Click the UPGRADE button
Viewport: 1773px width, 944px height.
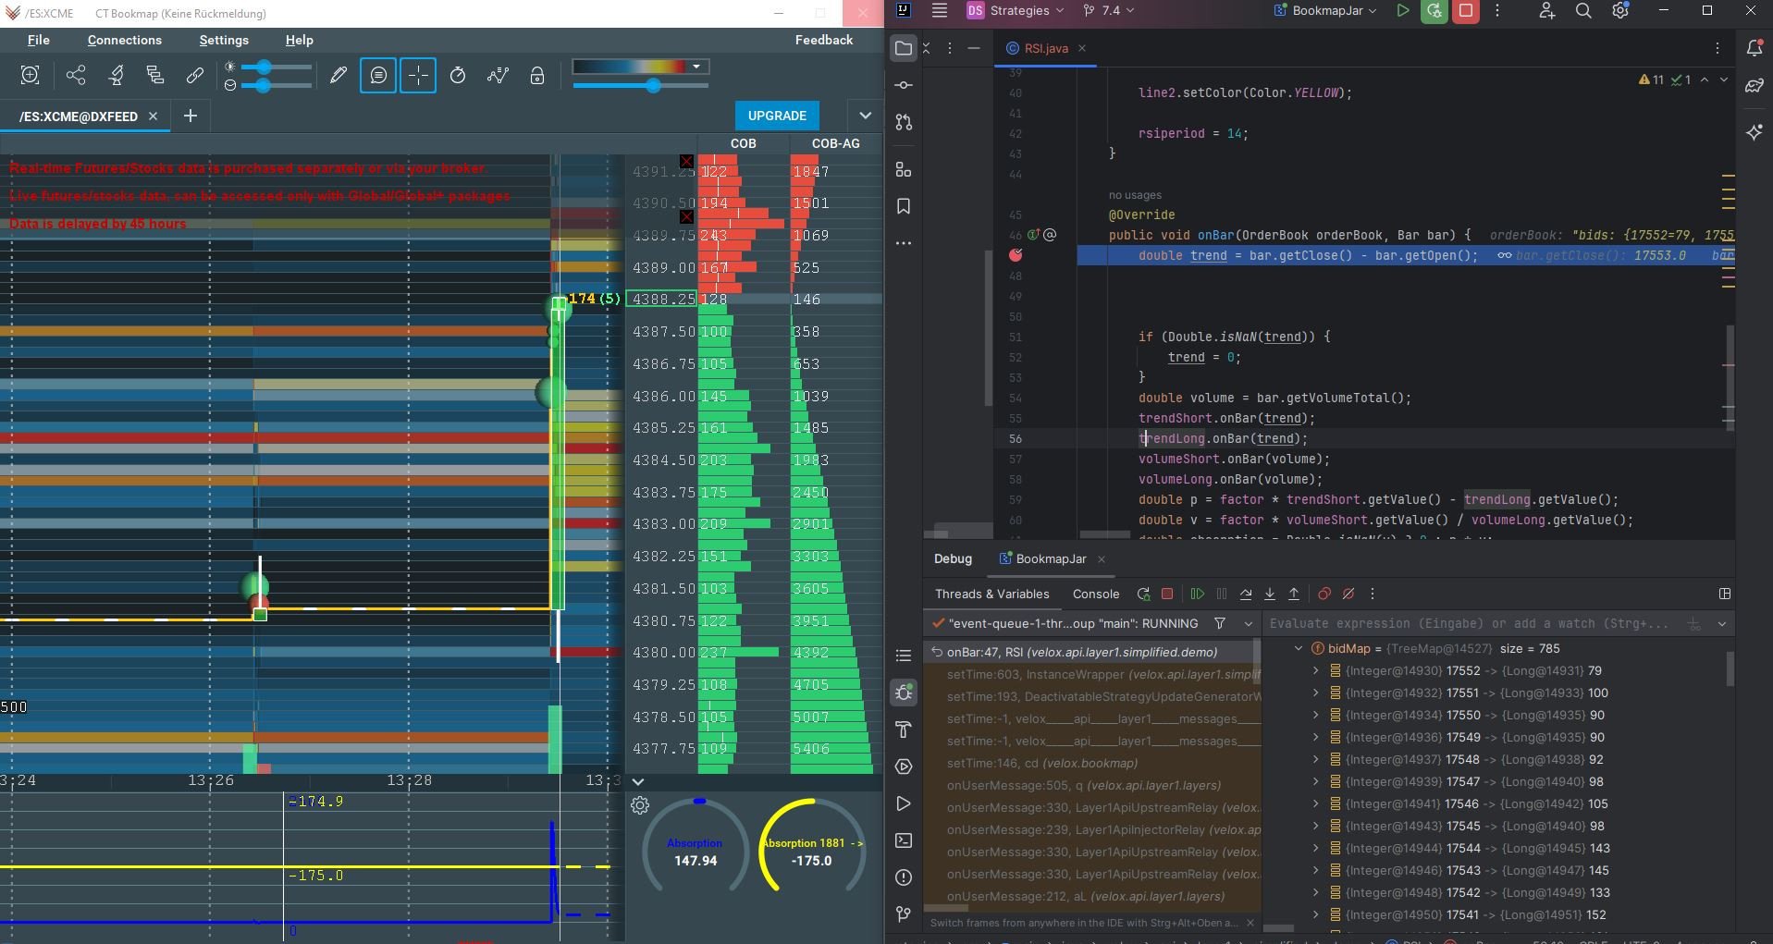click(777, 116)
